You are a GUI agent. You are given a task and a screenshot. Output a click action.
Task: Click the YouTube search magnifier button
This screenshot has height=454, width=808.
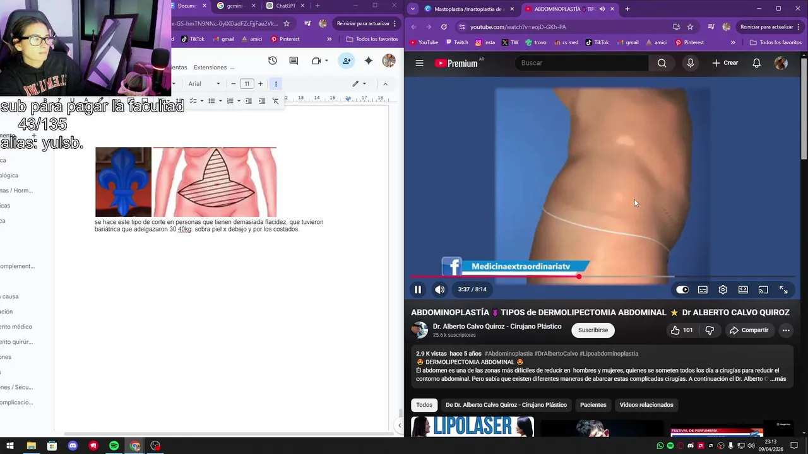[662, 63]
